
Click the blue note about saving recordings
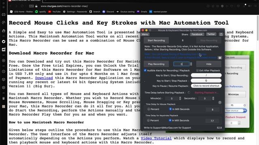pos(180,56)
